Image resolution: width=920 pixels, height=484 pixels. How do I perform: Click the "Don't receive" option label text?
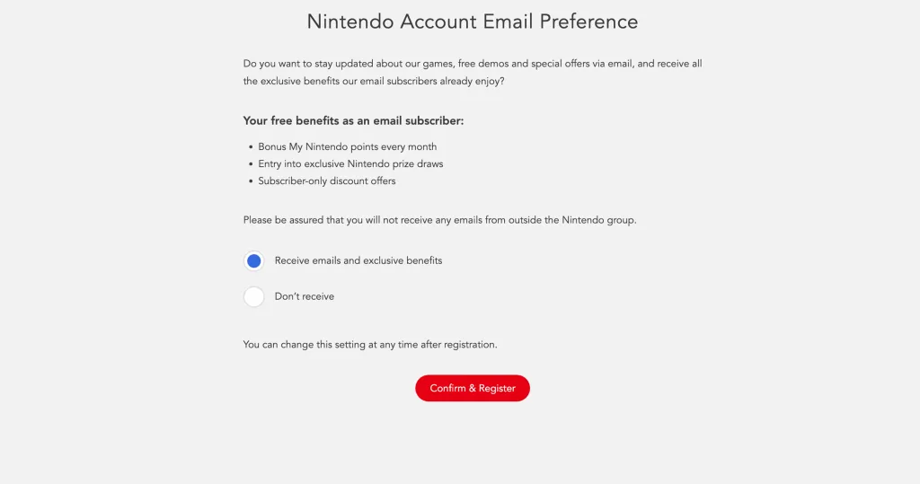(x=304, y=296)
